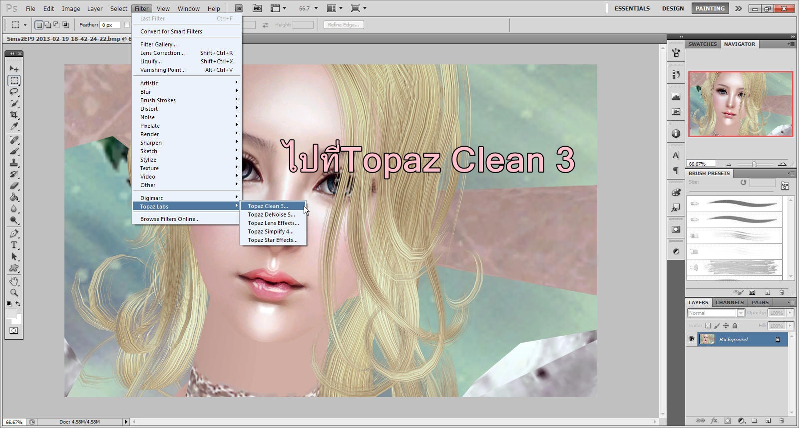This screenshot has height=428, width=799.
Task: Select the Crop tool
Action: (14, 115)
